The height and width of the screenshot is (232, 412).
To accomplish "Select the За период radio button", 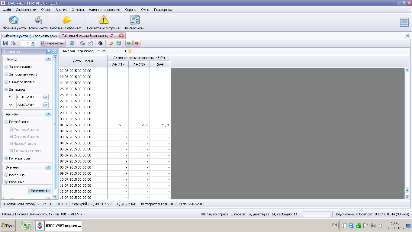I will pyautogui.click(x=6, y=89).
